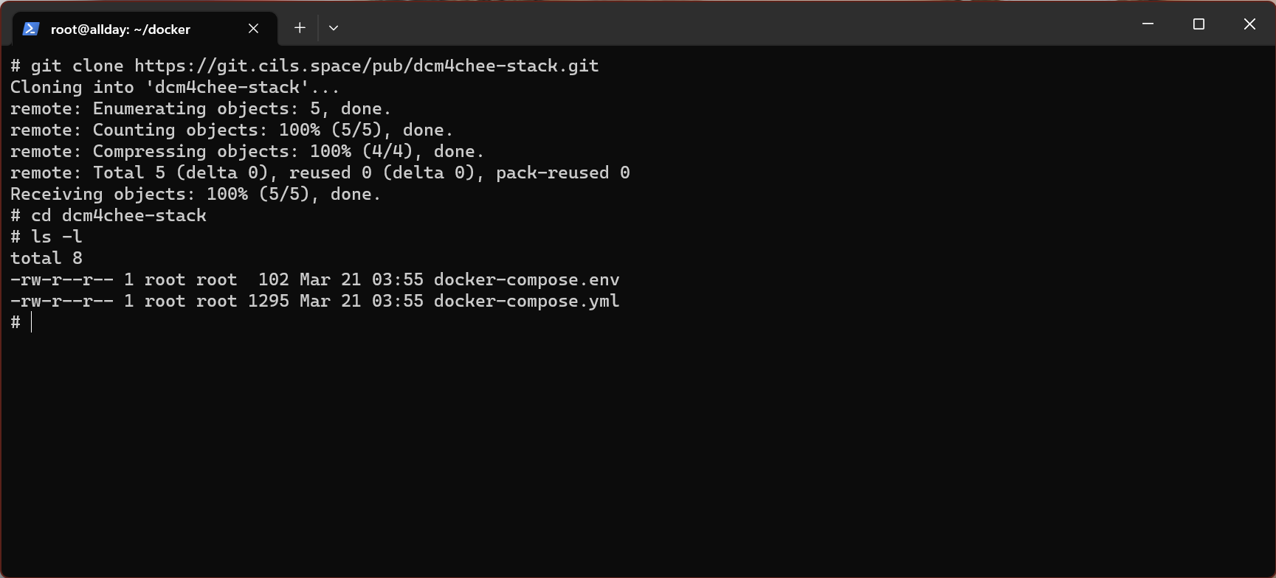Select the root@allday: ~/docker tab title
This screenshot has height=578, width=1276.
(x=120, y=29)
